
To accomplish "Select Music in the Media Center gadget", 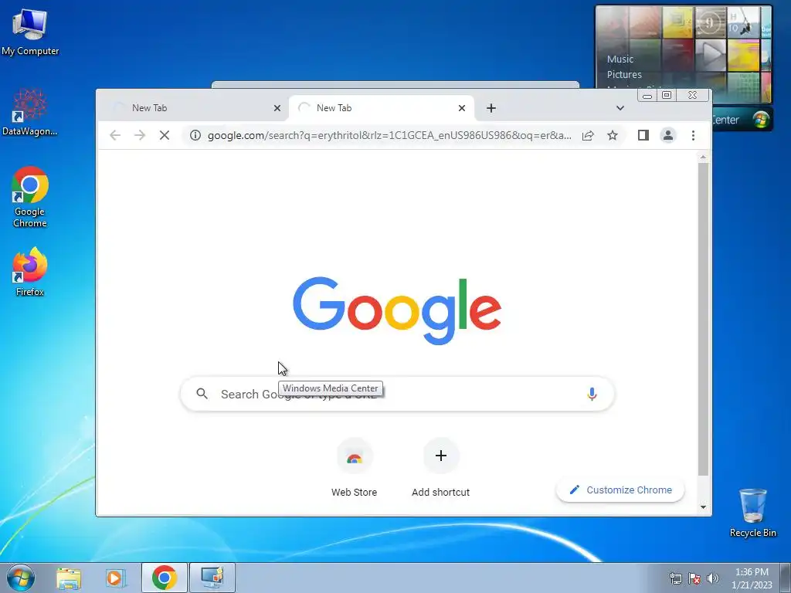I will point(620,59).
